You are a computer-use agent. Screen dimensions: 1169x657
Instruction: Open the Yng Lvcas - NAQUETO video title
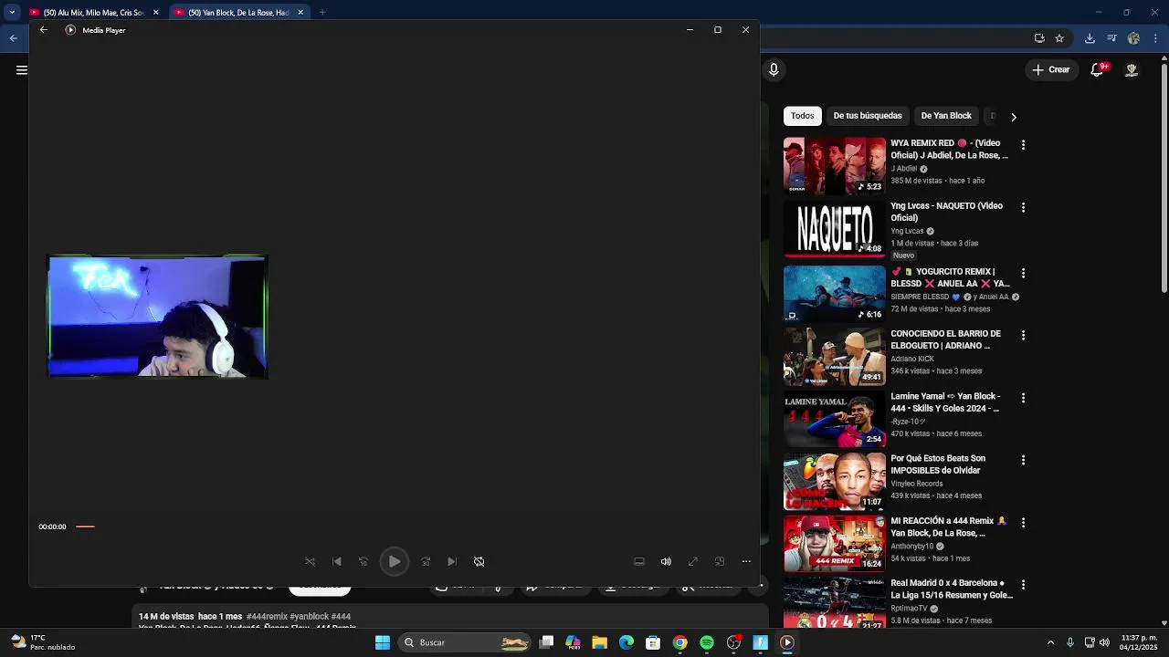(x=946, y=212)
